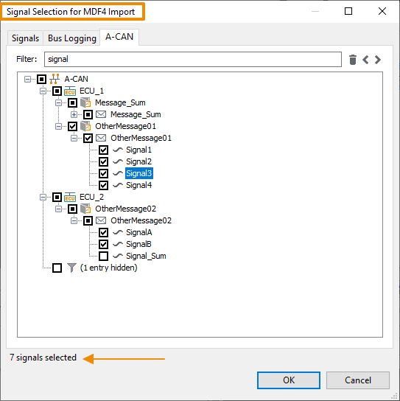Click the funnel icon beside hidden entry
400x401 pixels.
click(x=71, y=268)
